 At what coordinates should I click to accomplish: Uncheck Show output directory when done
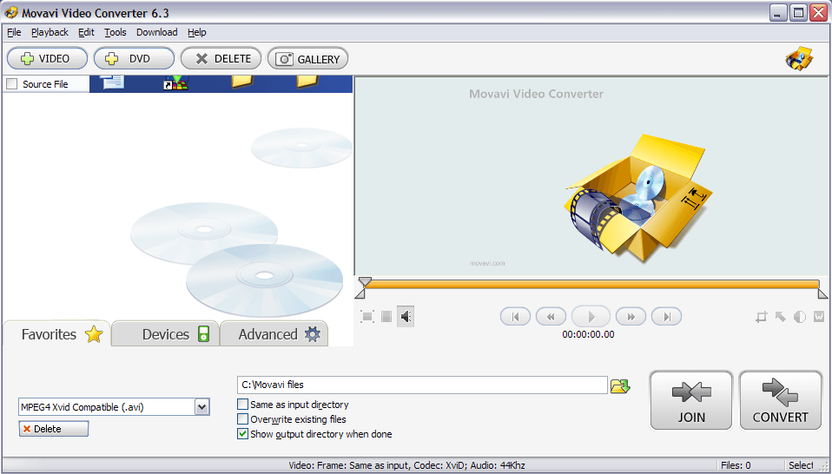pos(242,434)
